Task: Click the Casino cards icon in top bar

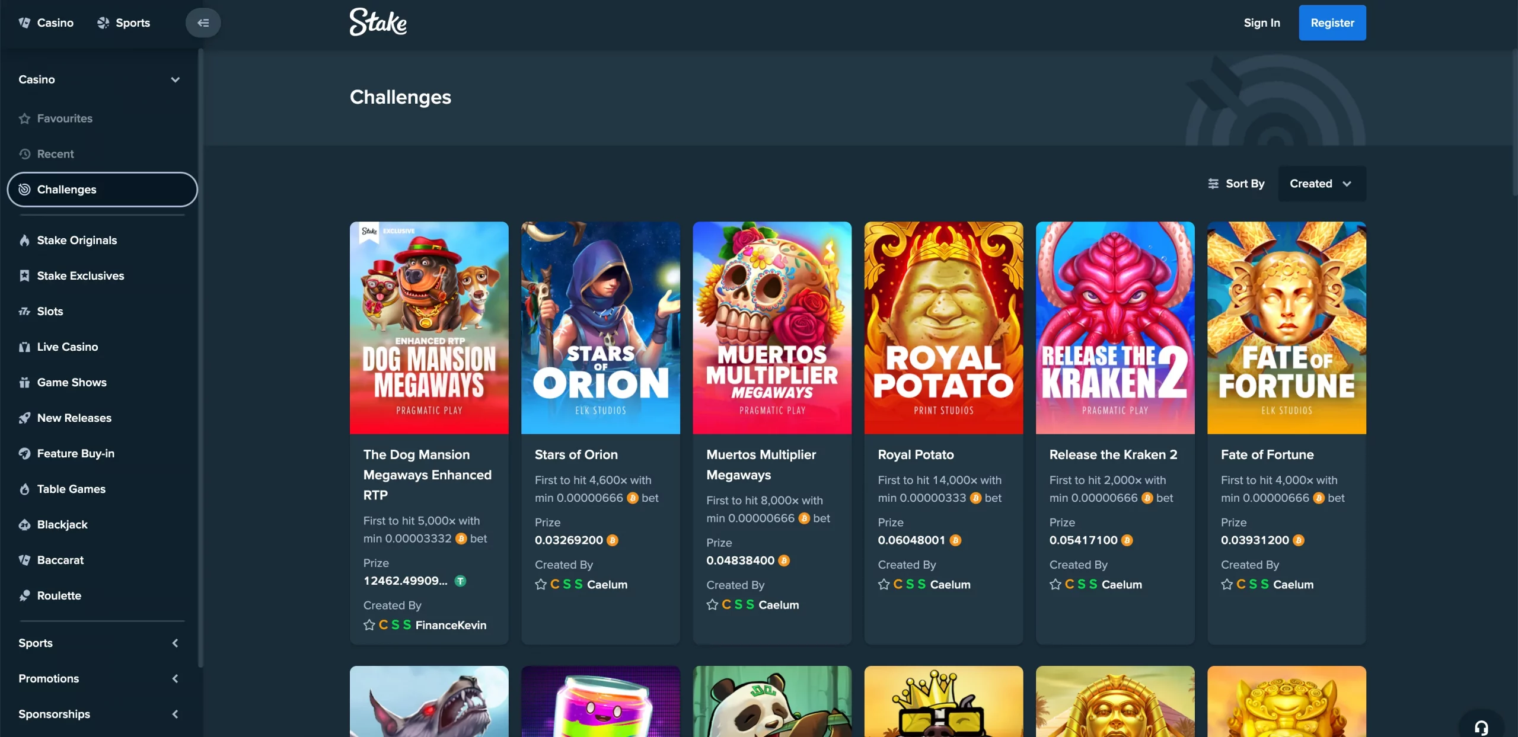Action: click(24, 23)
